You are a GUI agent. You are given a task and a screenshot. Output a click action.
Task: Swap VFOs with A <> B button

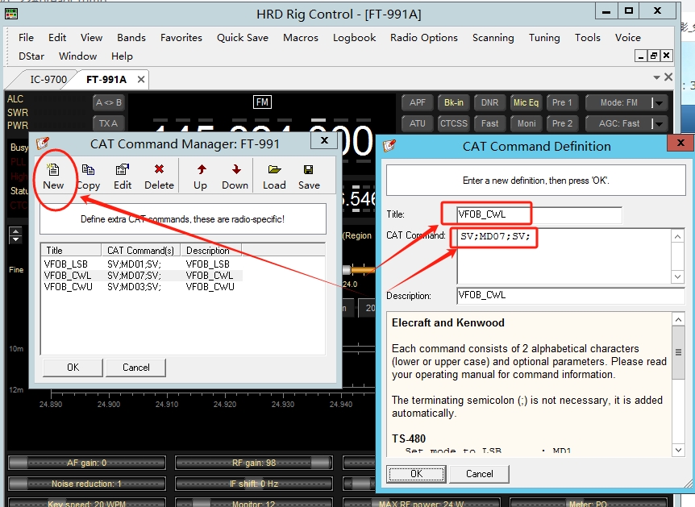[109, 102]
